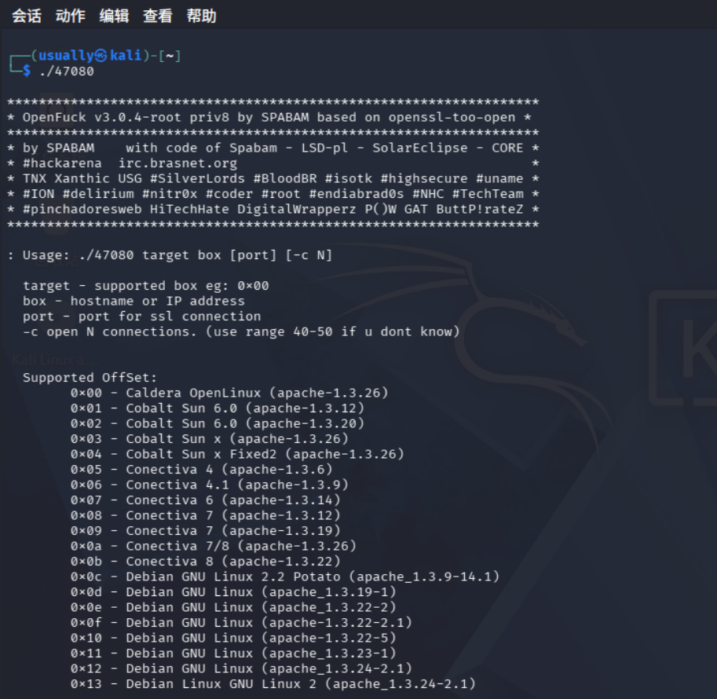Click the TNX Xanthic USG credits line
This screenshot has height=699, width=717.
click(x=273, y=178)
